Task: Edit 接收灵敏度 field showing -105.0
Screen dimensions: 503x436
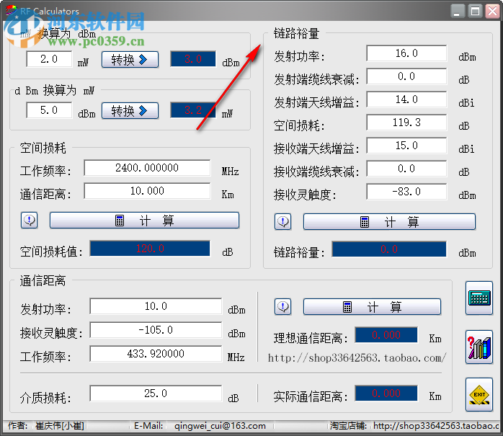Action: 156,330
